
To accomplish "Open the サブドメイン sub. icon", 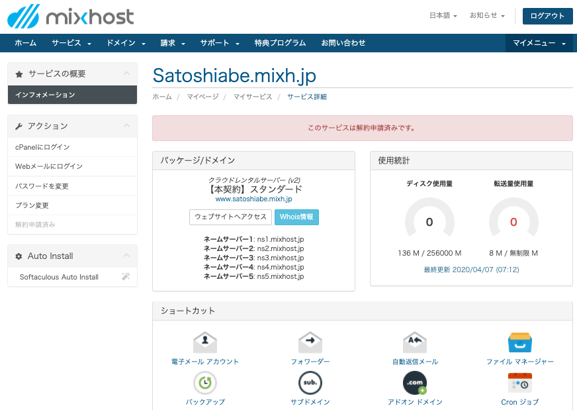I will pyautogui.click(x=310, y=383).
